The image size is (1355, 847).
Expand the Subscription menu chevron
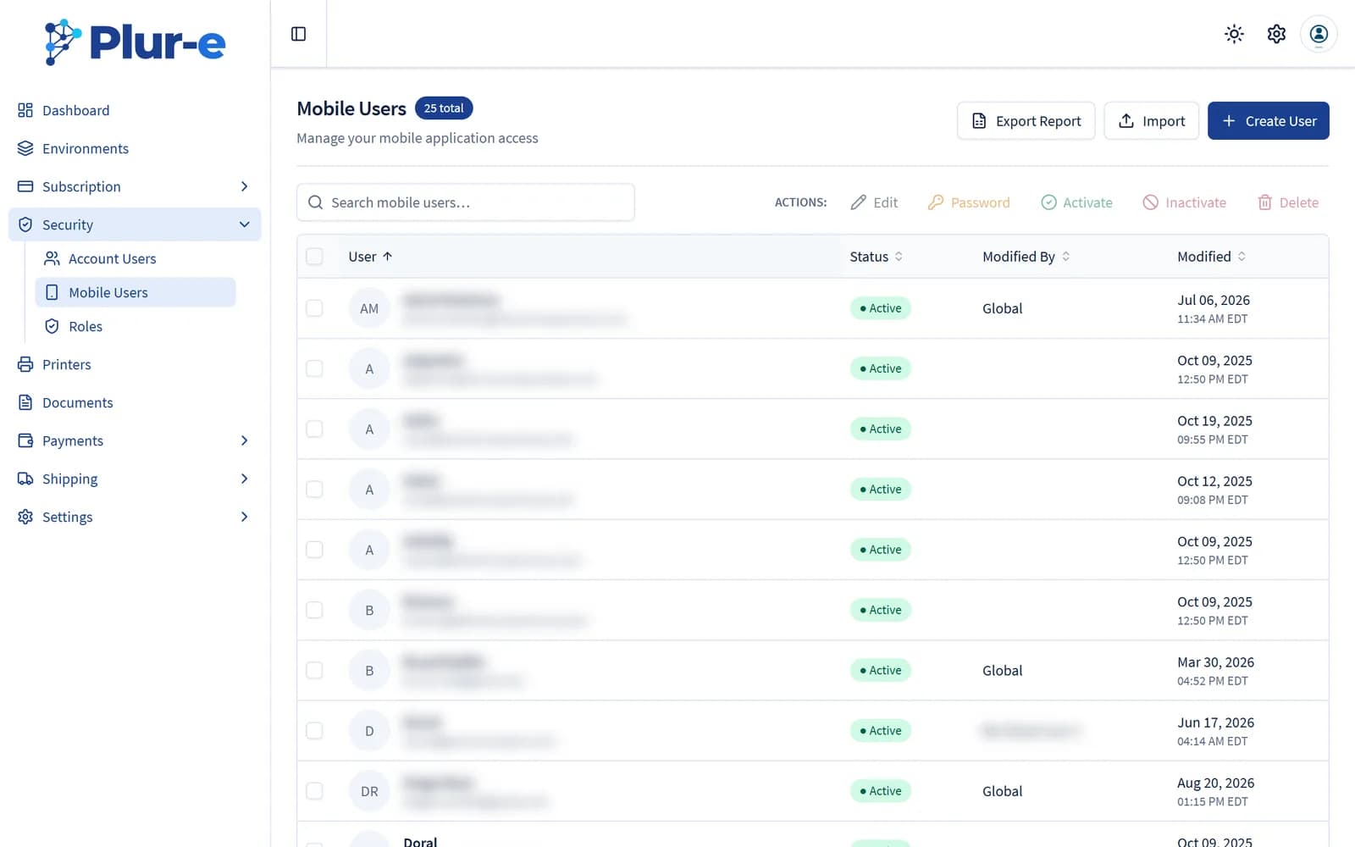click(x=244, y=186)
